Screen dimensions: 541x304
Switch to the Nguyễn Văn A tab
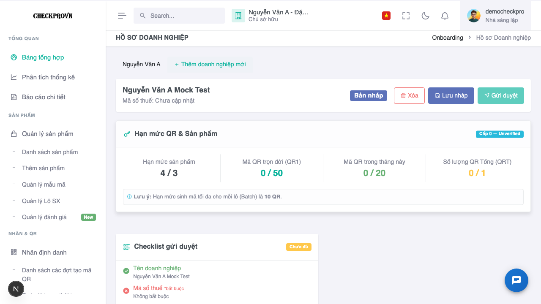coord(142,64)
